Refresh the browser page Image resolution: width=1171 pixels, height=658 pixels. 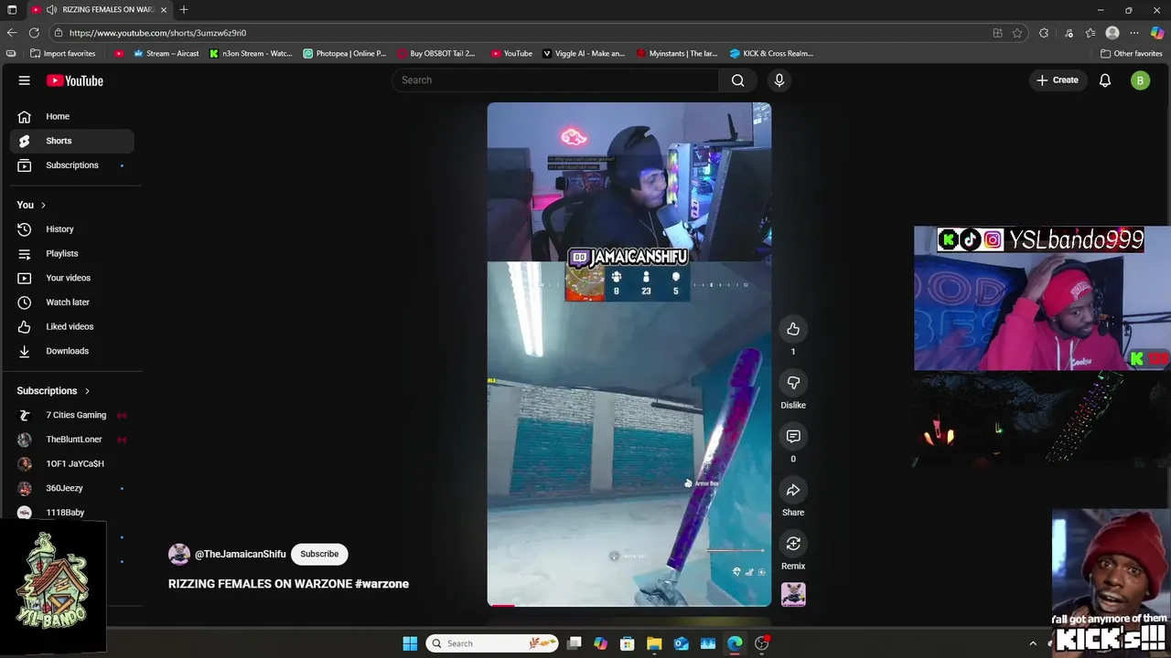[34, 33]
